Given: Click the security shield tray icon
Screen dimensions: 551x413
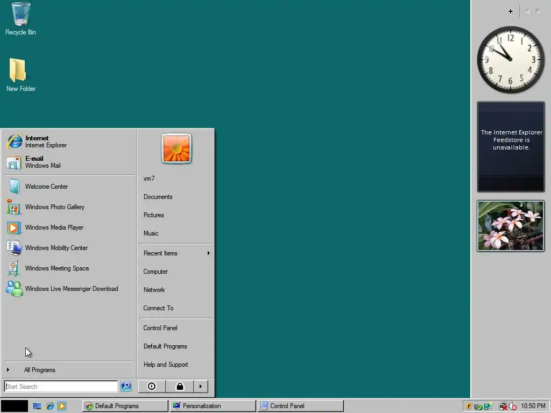Looking at the screenshot, I should tap(468, 407).
